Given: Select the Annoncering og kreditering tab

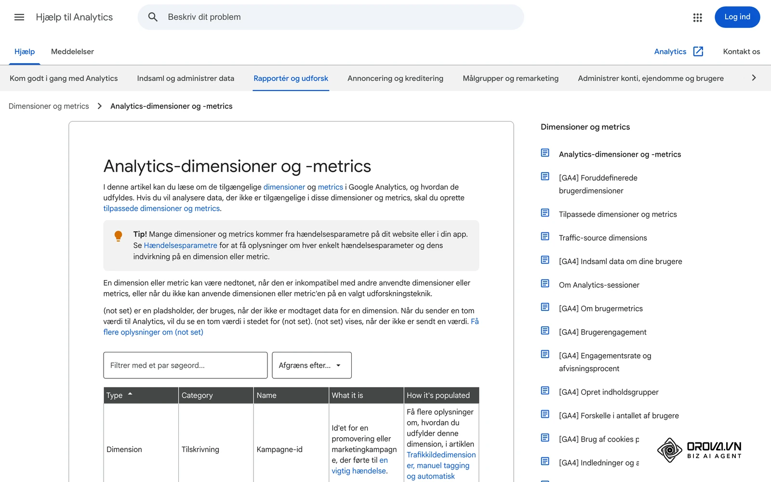Looking at the screenshot, I should [x=395, y=79].
